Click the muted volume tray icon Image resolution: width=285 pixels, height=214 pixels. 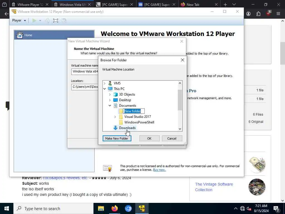[249, 208]
